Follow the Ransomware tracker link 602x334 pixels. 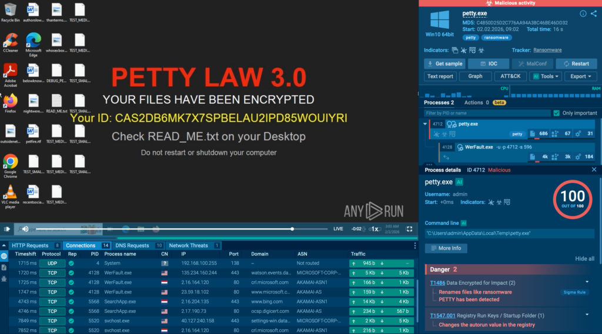(x=547, y=50)
